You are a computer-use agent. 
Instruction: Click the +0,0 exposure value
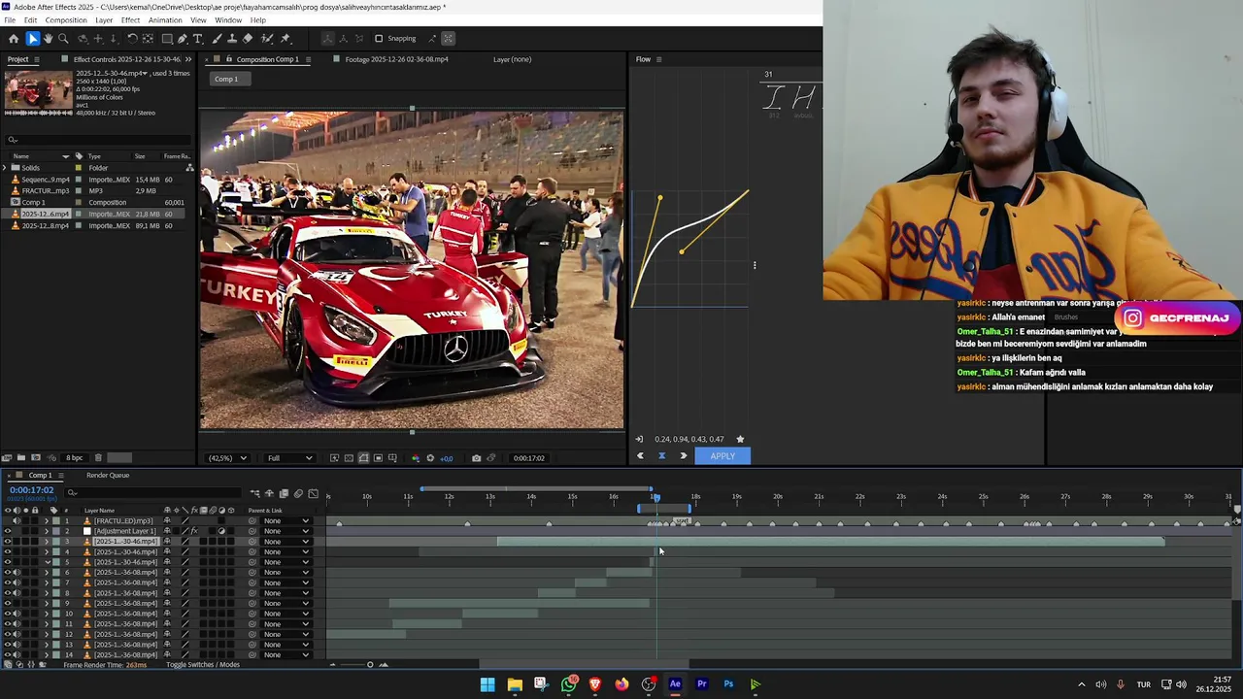447,458
